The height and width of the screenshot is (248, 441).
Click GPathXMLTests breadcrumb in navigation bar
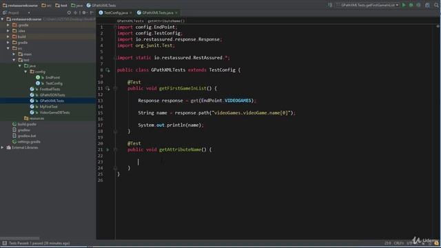click(x=101, y=6)
